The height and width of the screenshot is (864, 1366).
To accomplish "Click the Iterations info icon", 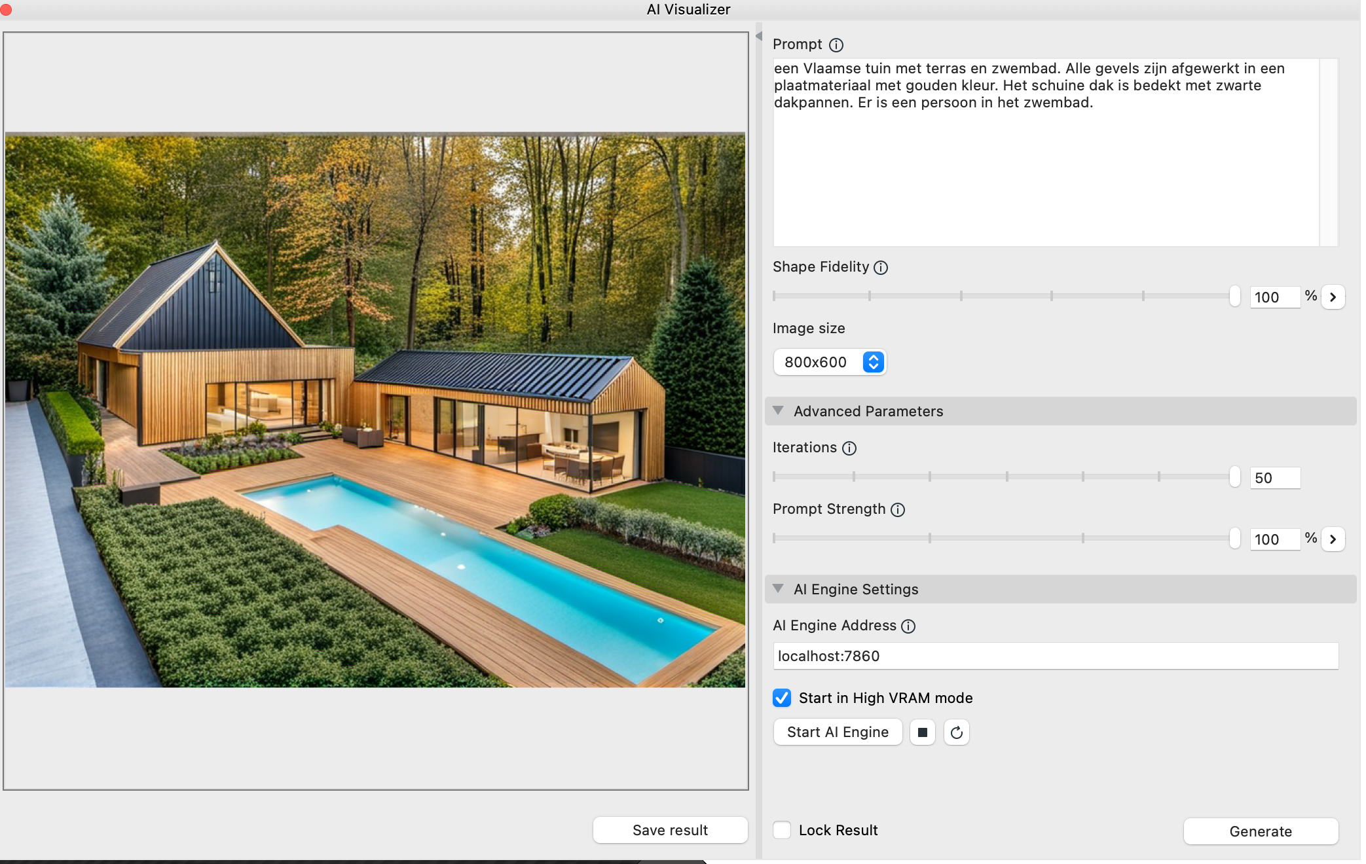I will (x=849, y=448).
